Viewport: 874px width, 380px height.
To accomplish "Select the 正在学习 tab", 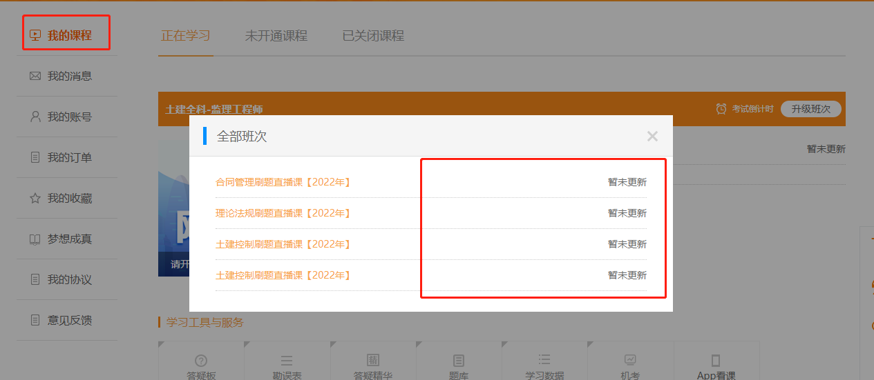I will point(185,36).
